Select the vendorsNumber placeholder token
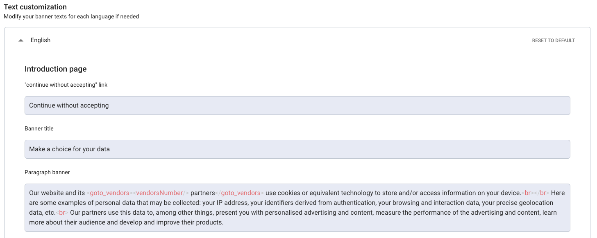The height and width of the screenshot is (238, 597). click(160, 193)
